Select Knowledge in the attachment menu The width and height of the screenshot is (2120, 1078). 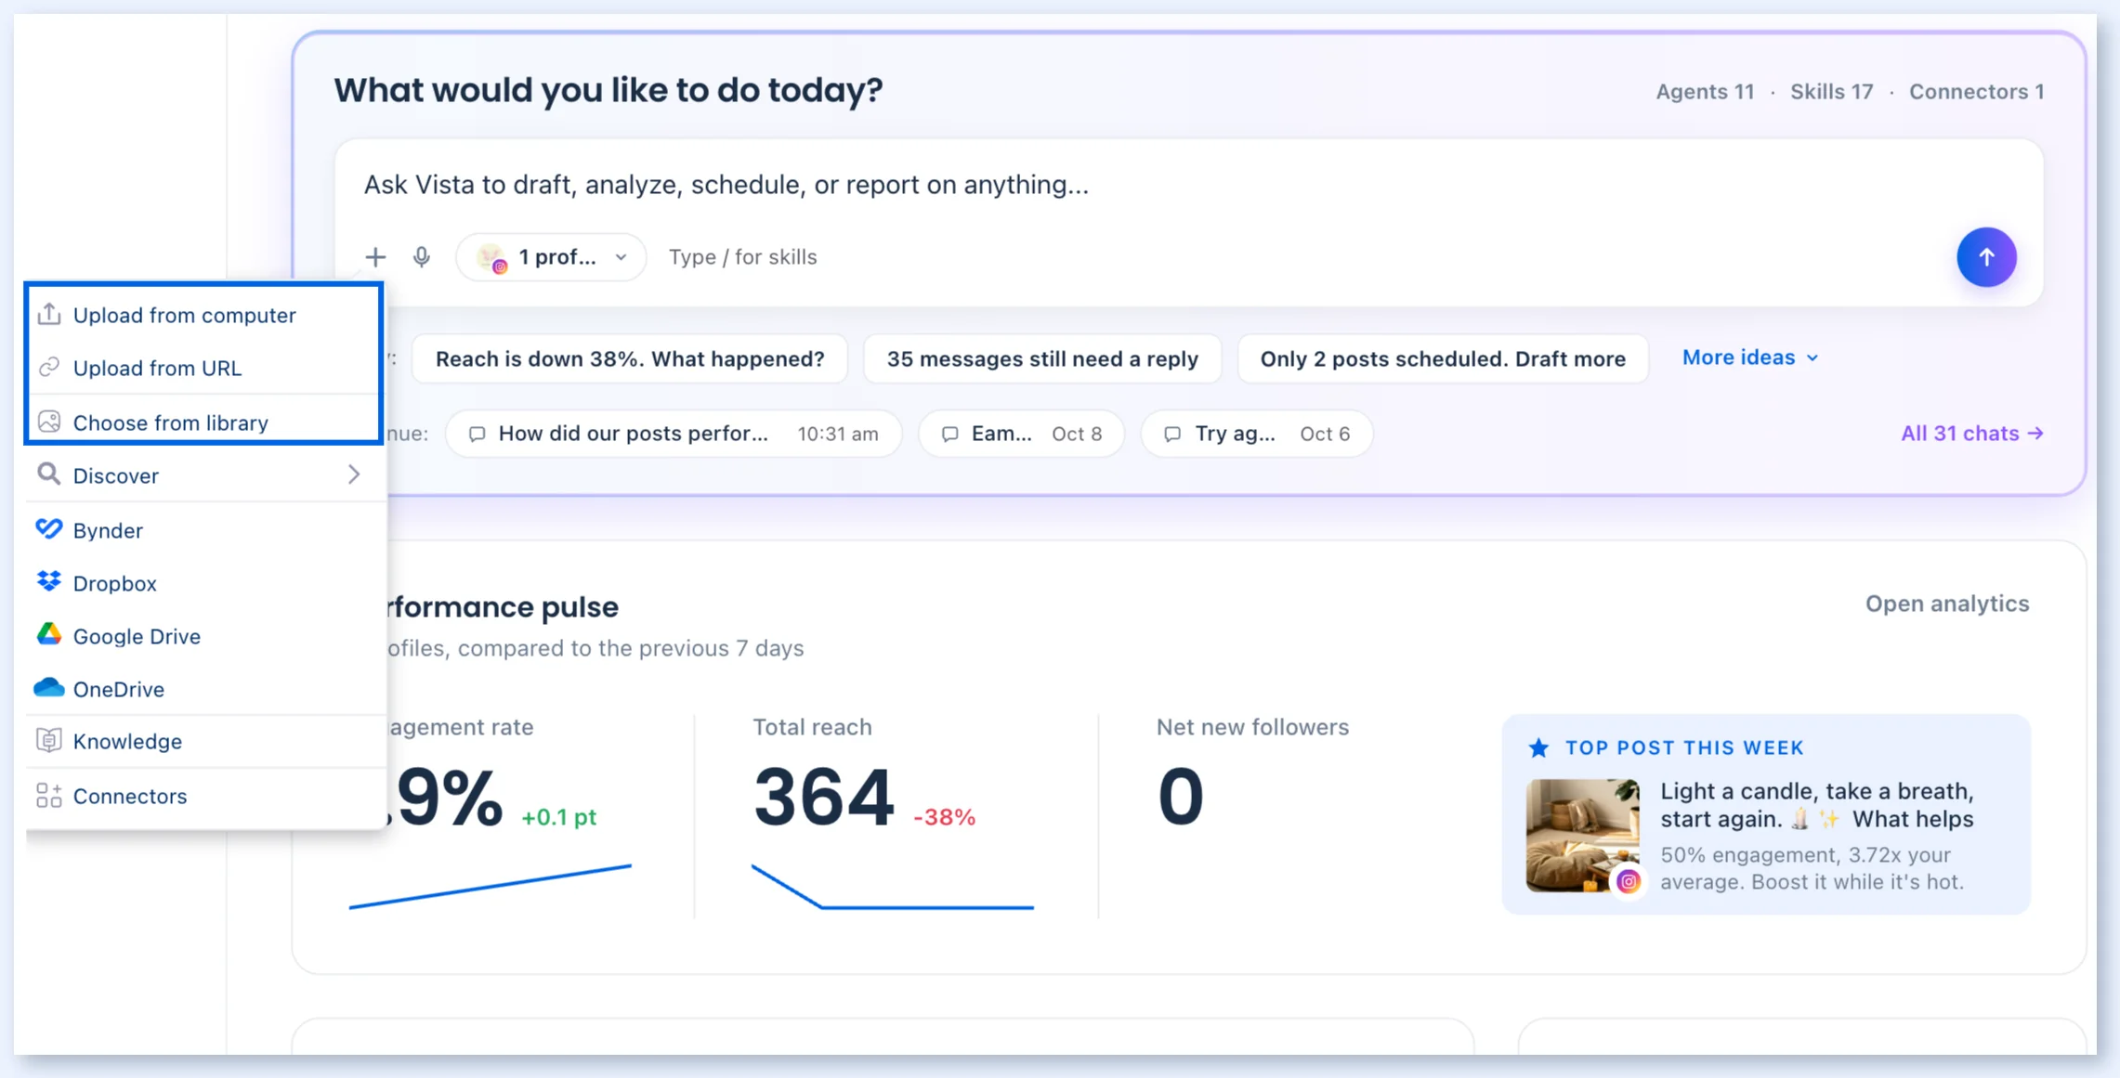204,740
